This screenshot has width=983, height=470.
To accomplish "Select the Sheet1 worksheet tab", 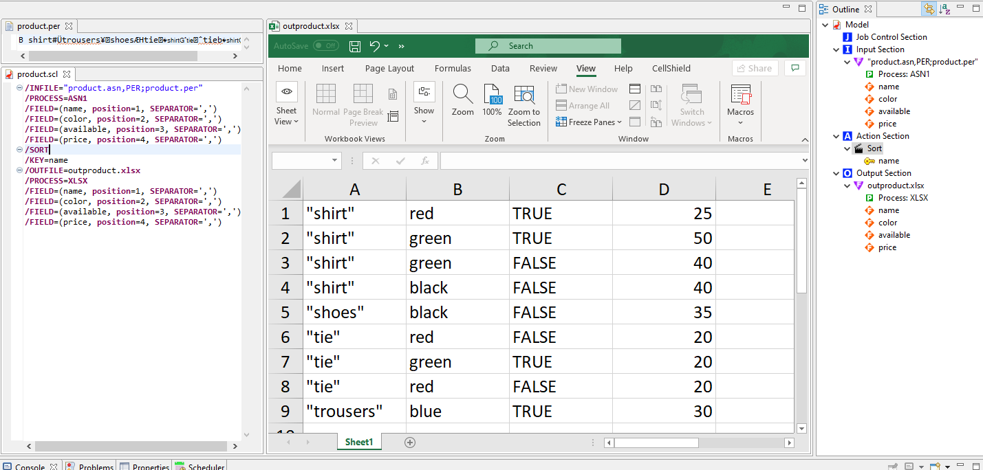I will pyautogui.click(x=358, y=442).
